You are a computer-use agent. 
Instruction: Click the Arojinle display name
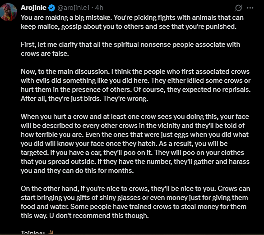pyautogui.click(x=33, y=8)
